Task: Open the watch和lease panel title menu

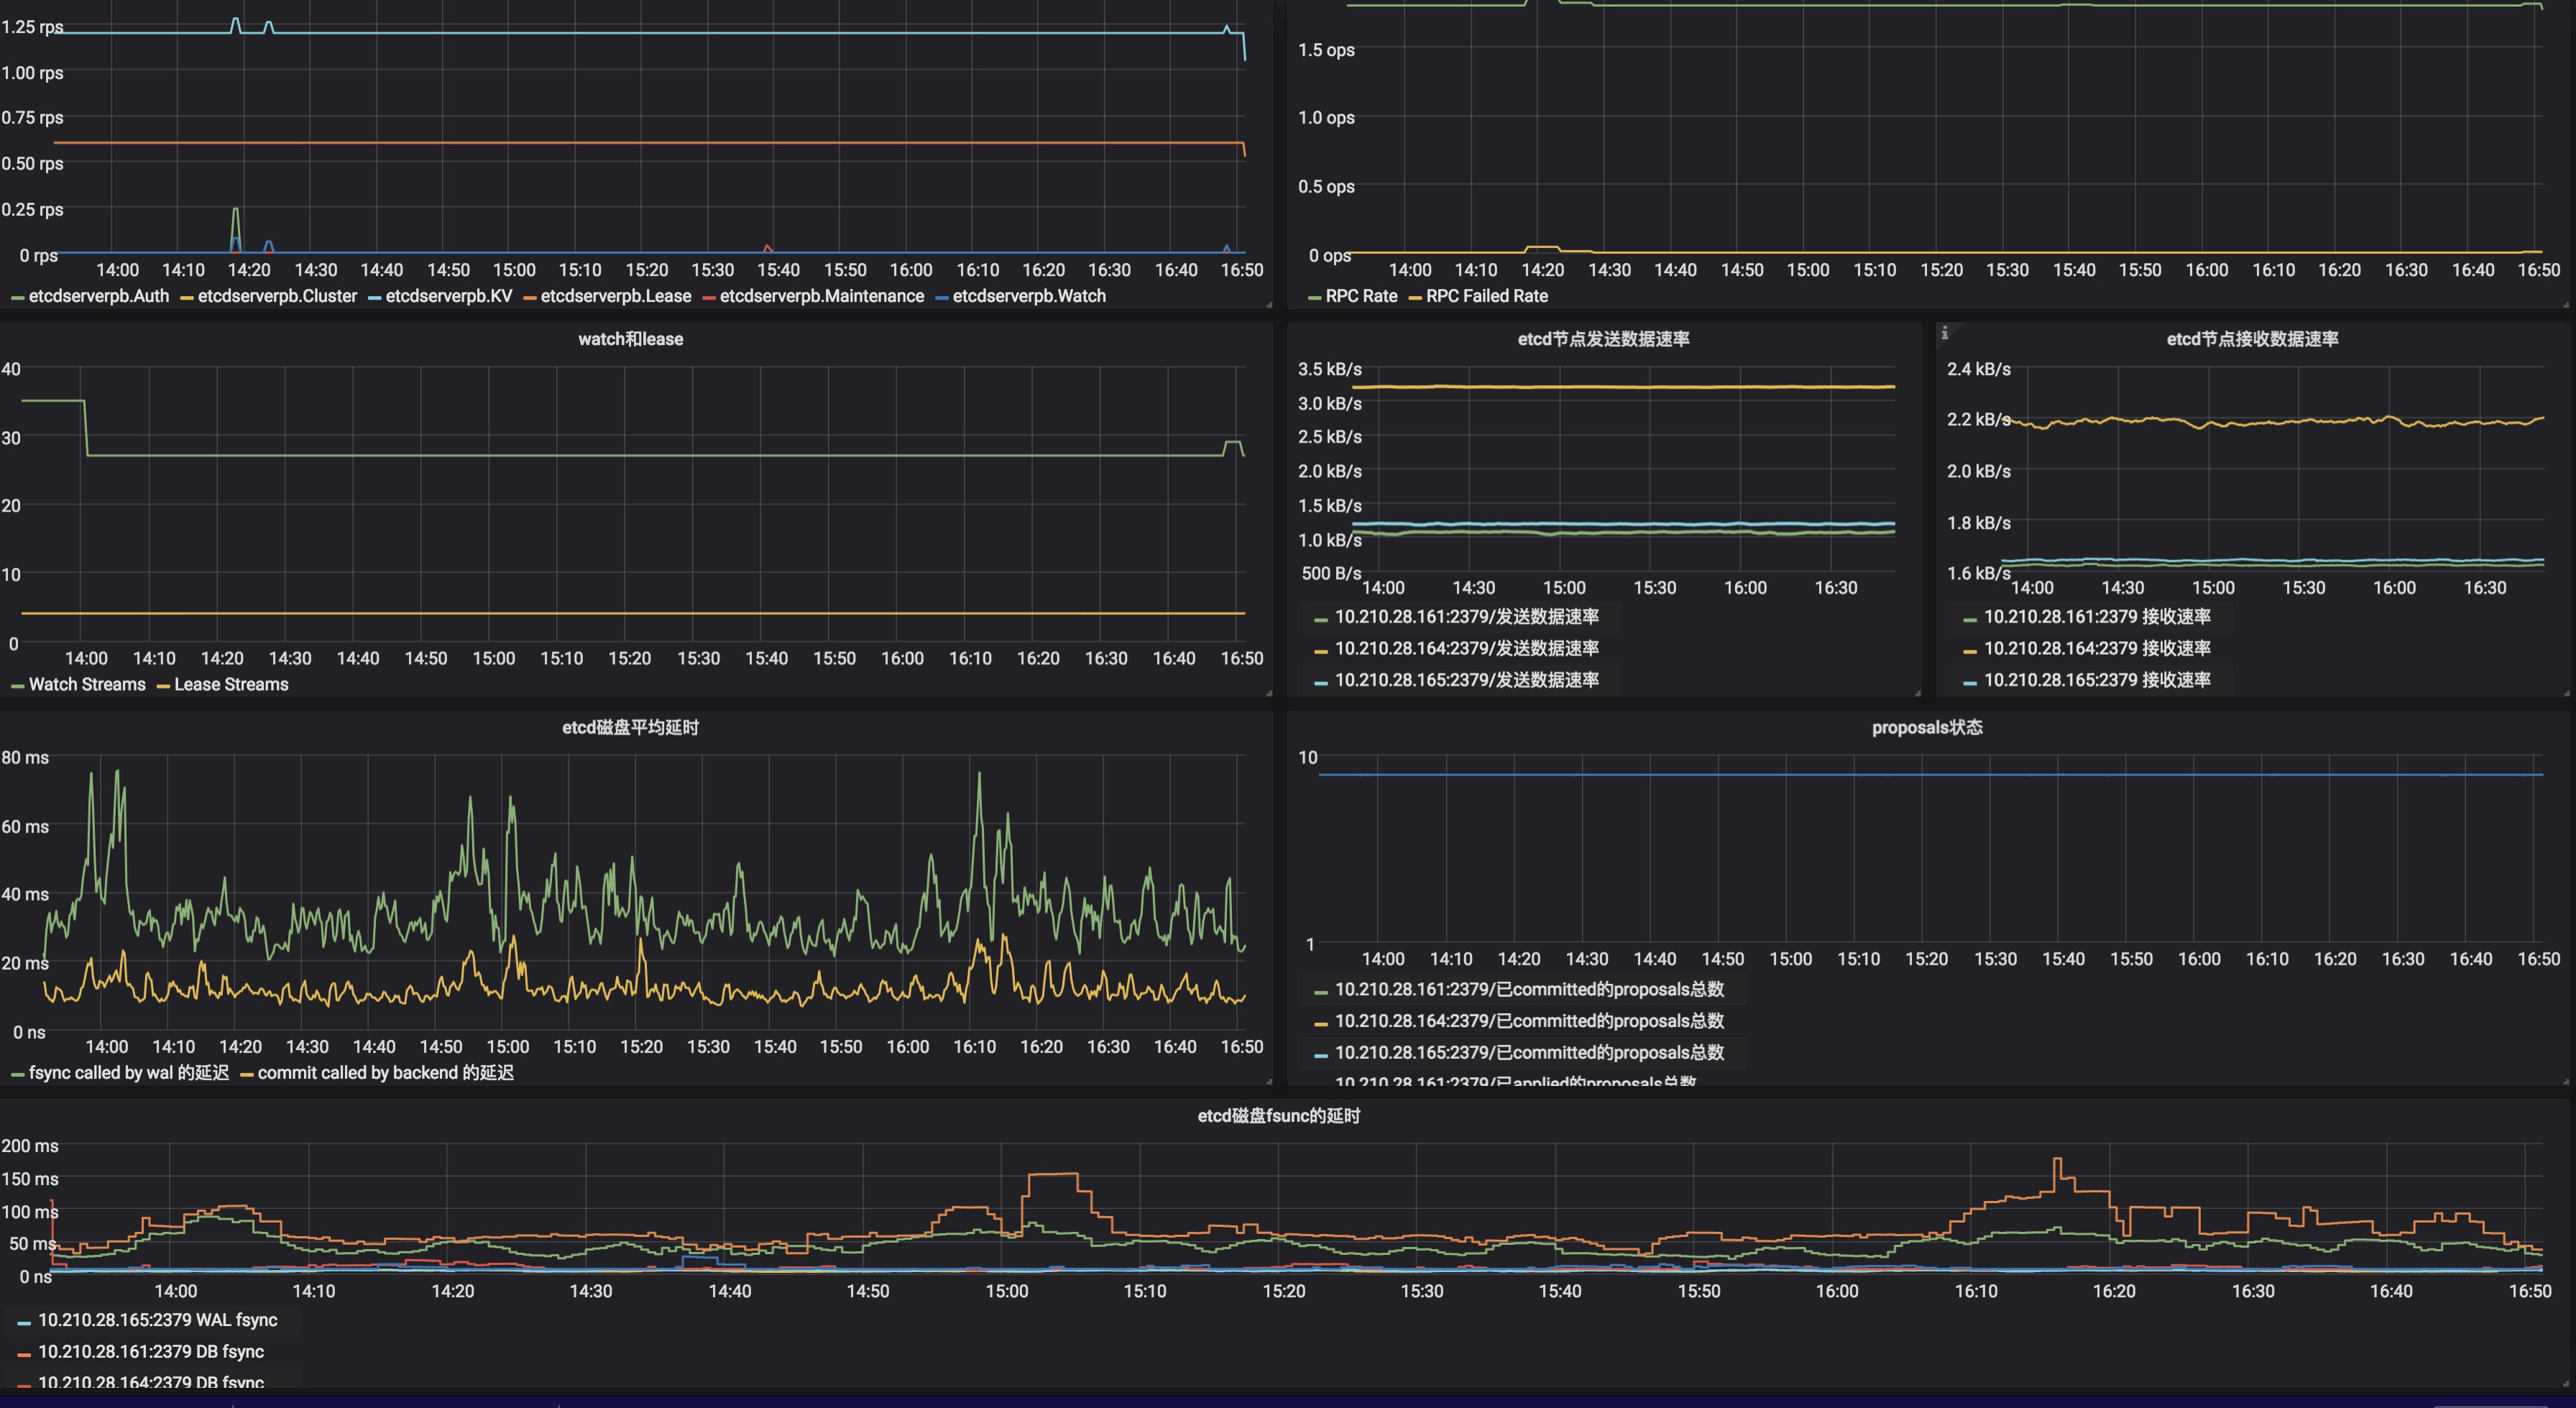Action: [630, 339]
